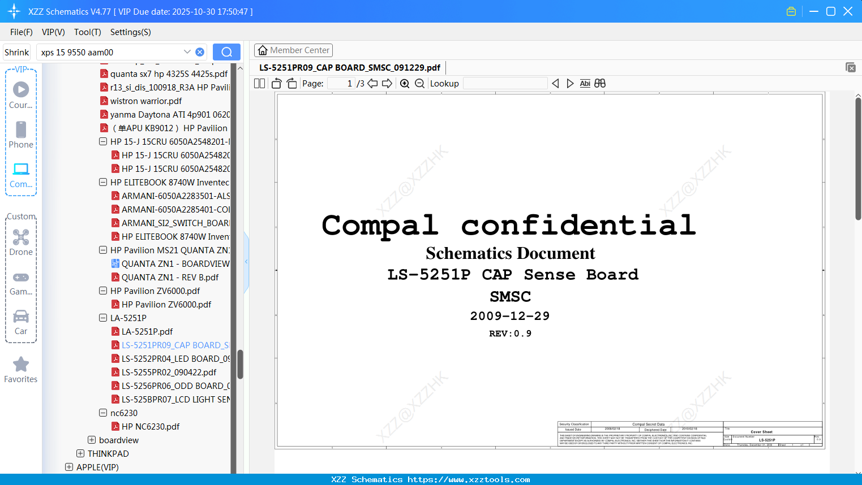Select the Drone category icon

(21, 242)
